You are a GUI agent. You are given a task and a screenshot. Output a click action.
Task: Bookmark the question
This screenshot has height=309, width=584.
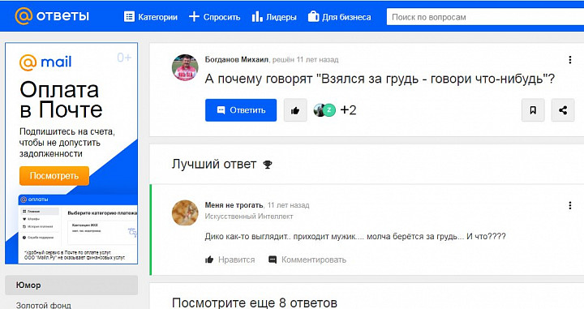click(533, 110)
